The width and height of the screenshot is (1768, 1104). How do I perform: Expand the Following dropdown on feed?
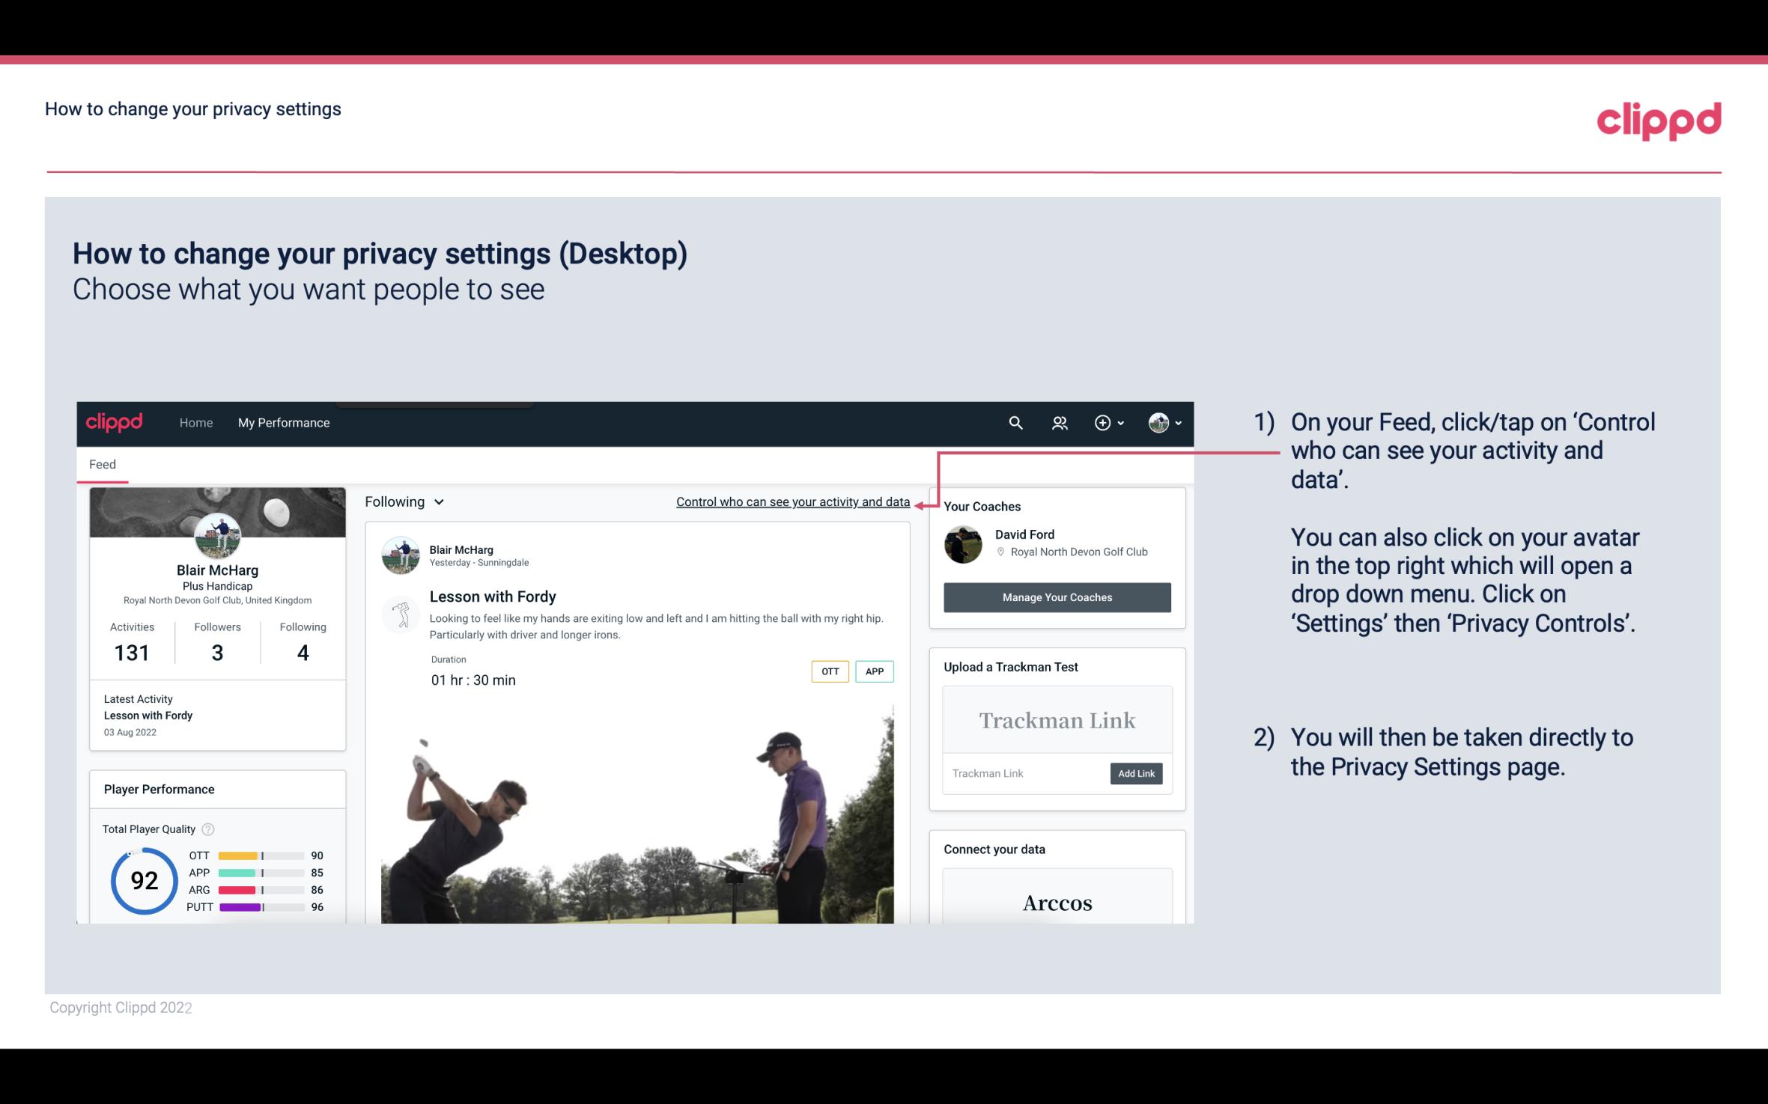(x=403, y=501)
